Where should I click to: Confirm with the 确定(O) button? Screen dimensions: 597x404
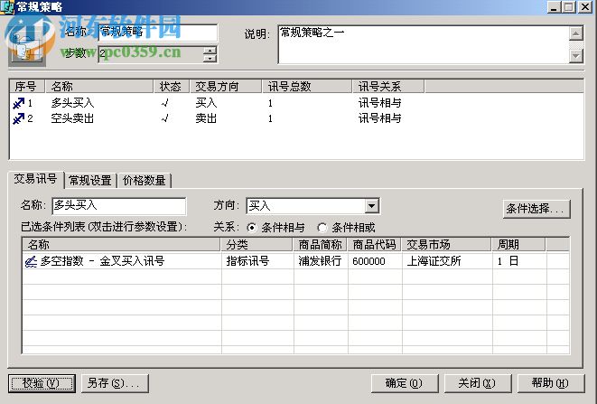(405, 383)
